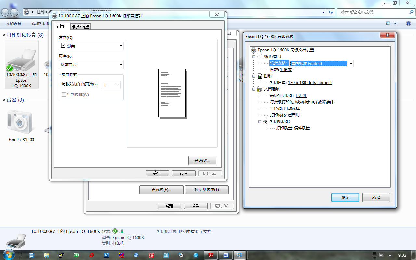Click the refresh button beside the address bar
This screenshot has width=416, height=260.
tap(331, 12)
